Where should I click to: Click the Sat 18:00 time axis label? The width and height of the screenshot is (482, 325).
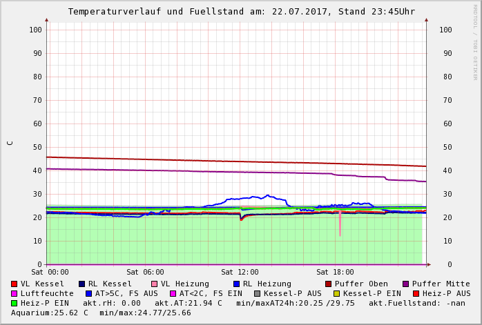coord(335,273)
